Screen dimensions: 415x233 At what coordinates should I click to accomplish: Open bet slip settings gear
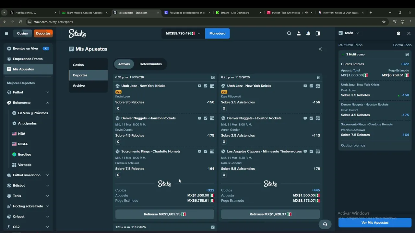click(x=398, y=33)
